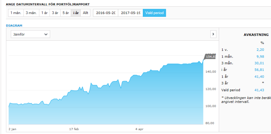Choose the 3 år interval
The width and height of the screenshot is (271, 134).
pos(55,13)
